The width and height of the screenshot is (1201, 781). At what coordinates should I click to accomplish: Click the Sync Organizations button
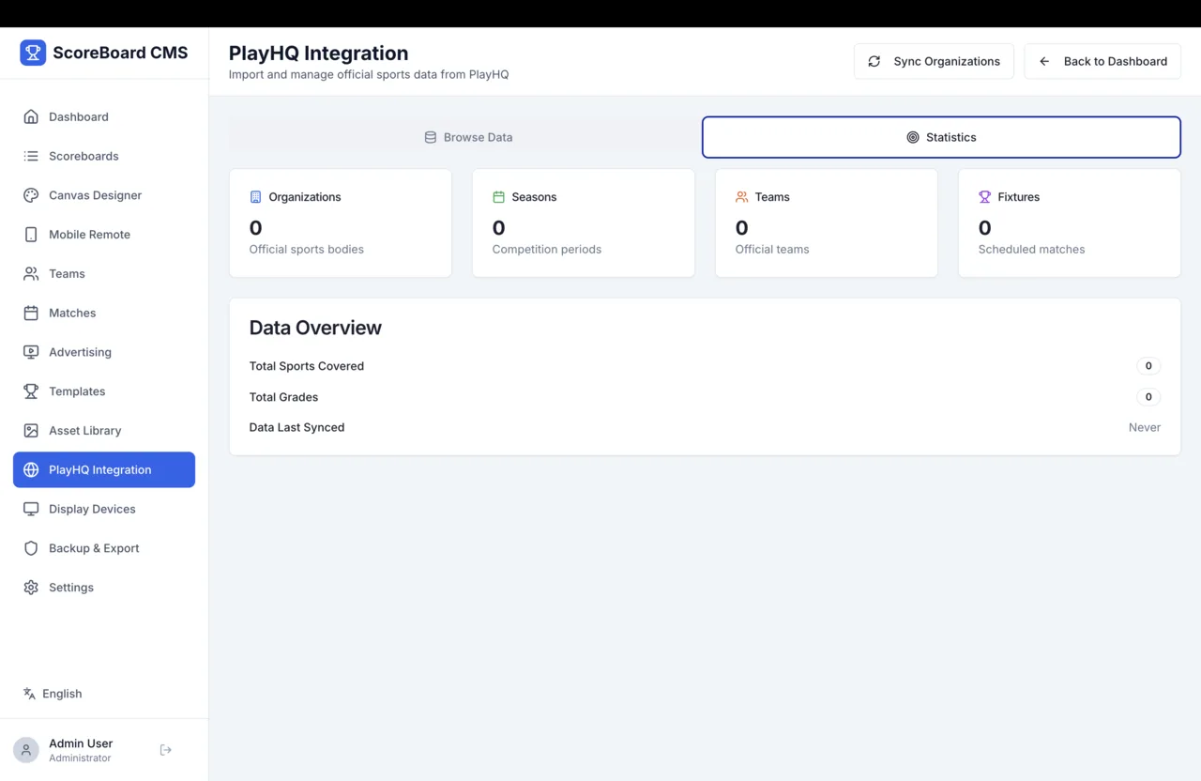click(934, 61)
